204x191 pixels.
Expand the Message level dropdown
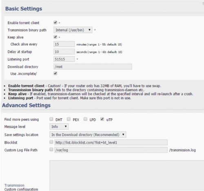click(x=59, y=127)
